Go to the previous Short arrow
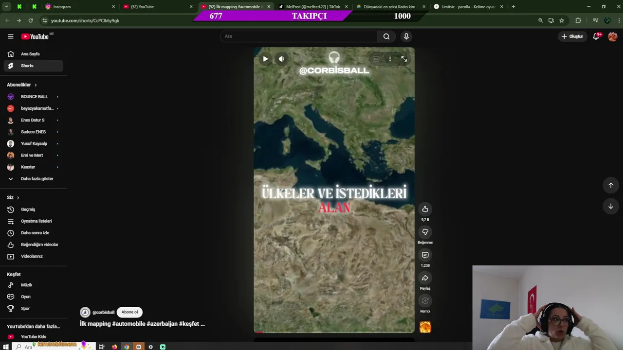 coord(611,185)
